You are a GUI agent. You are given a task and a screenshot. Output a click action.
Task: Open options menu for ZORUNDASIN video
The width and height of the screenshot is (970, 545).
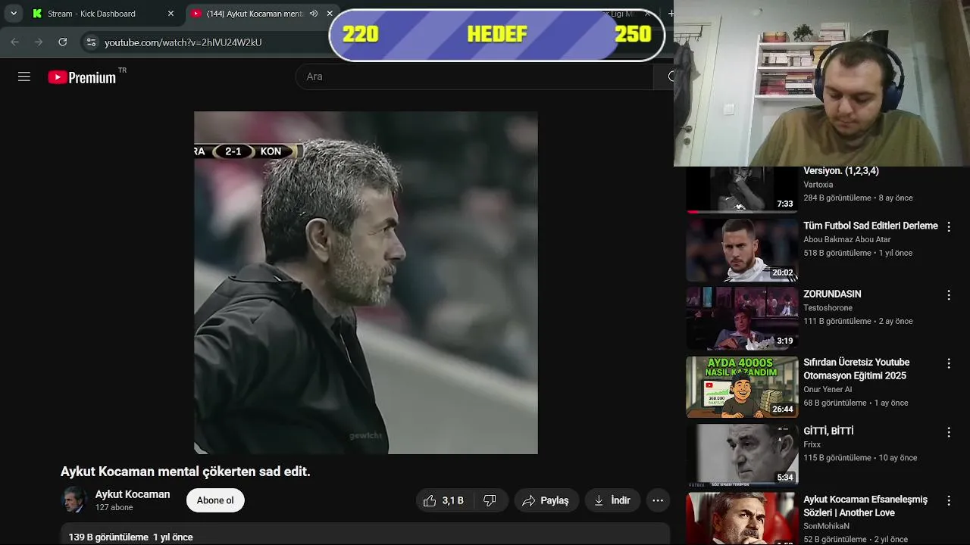(948, 294)
